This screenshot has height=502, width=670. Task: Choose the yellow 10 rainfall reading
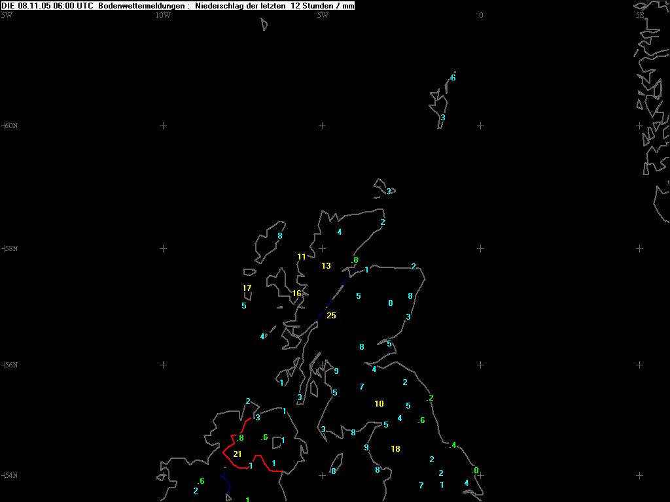(x=379, y=404)
